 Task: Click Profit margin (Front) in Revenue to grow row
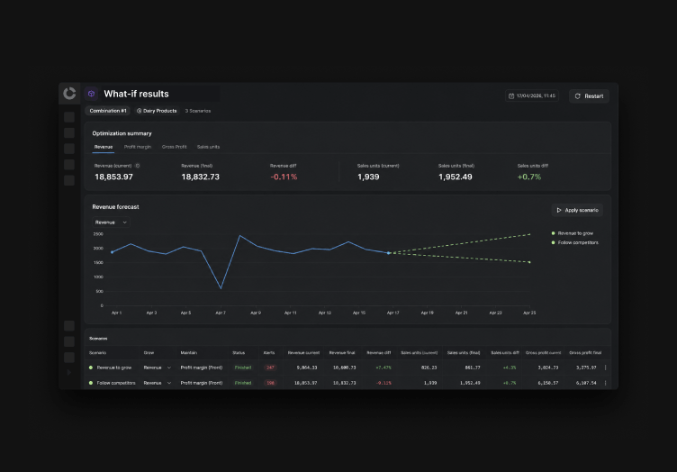[202, 368]
